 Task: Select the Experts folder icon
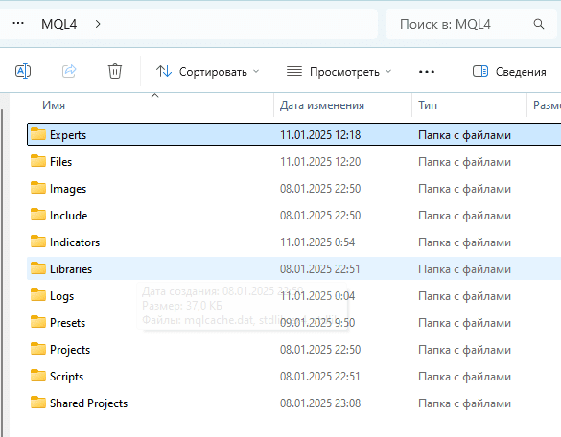(x=38, y=134)
